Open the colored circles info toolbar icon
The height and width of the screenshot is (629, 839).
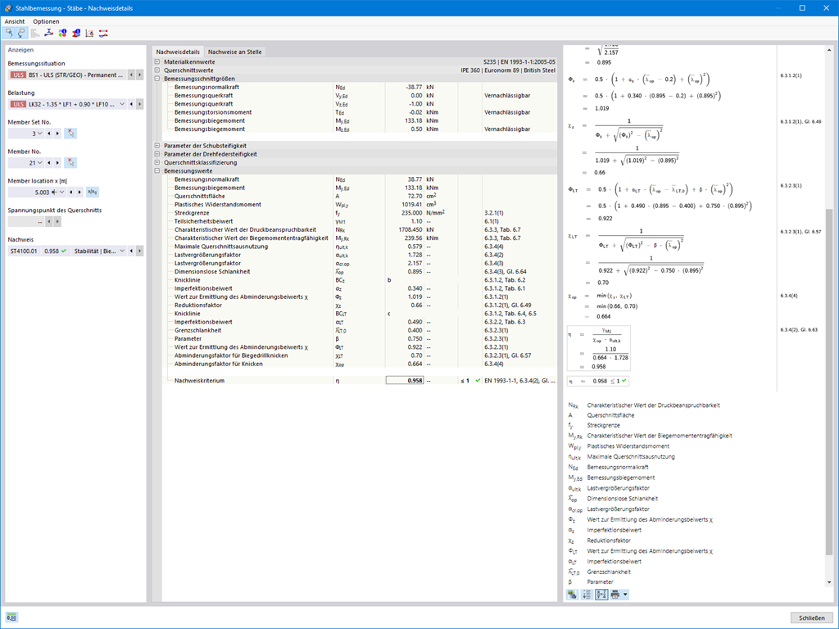pos(62,33)
